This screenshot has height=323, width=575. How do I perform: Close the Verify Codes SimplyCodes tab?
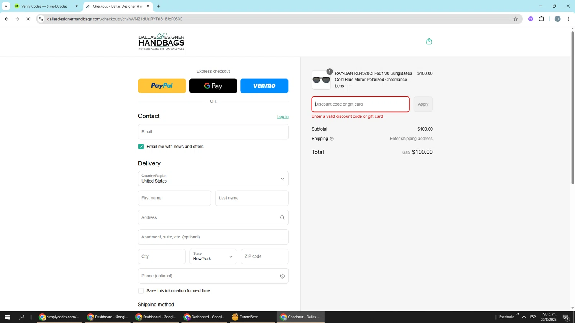[76, 6]
